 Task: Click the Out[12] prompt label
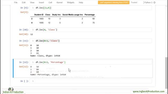pyautogui.click(x=24, y=67)
